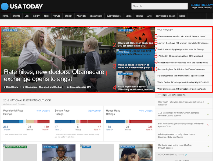Open the Obamas dance to Thriller tile
Screen dimensions: 213x161
coord(135,60)
